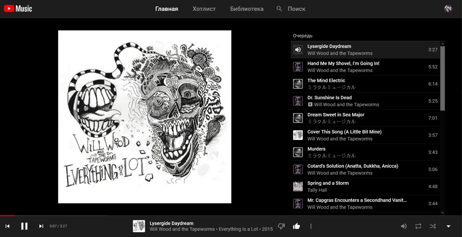Click ミラクルミュージカル artist under The Mind Electric
This screenshot has height=237, width=462.
click(x=332, y=87)
